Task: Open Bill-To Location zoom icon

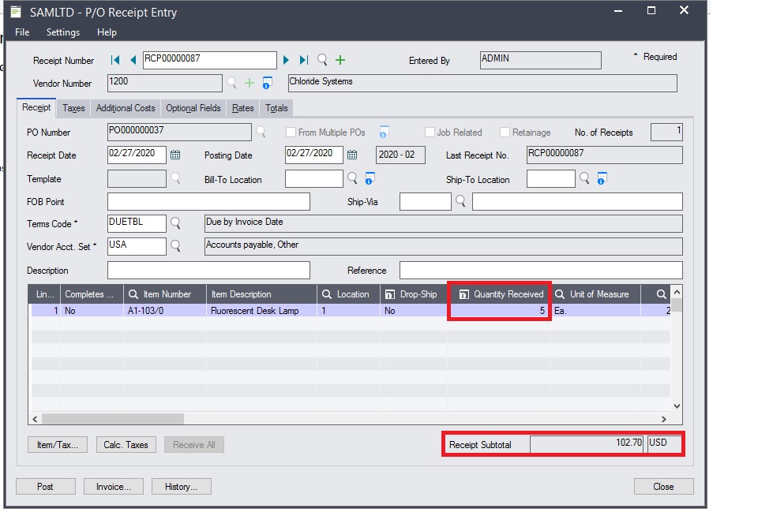Action: [370, 178]
